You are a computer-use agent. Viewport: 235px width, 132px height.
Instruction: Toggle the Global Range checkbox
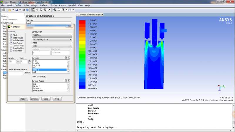coord(11,40)
